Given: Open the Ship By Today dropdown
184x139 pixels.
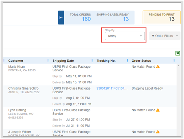Looking at the screenshot, I should [125, 36].
